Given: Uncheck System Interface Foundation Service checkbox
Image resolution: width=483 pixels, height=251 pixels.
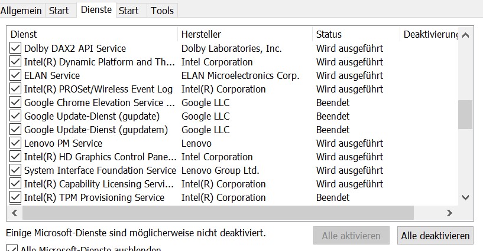Looking at the screenshot, I should tap(15, 170).
